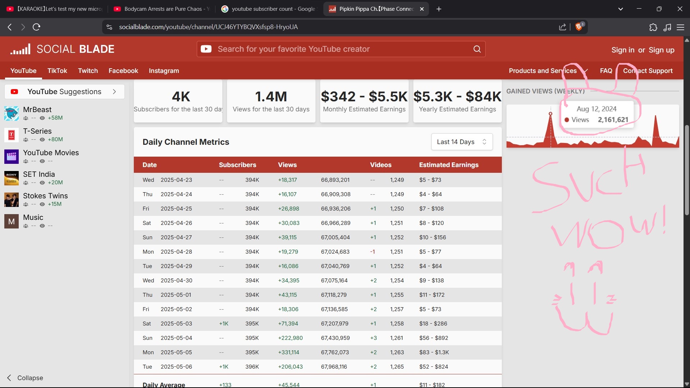Click the search magnifier icon
Image resolution: width=690 pixels, height=388 pixels.
point(477,49)
